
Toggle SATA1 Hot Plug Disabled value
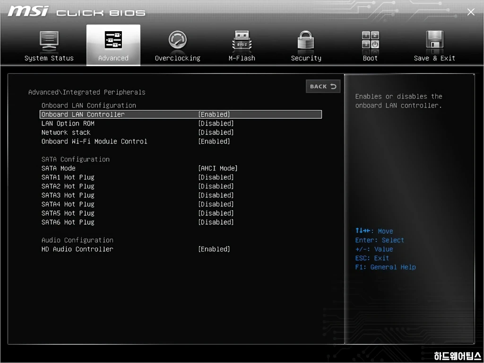click(x=216, y=177)
